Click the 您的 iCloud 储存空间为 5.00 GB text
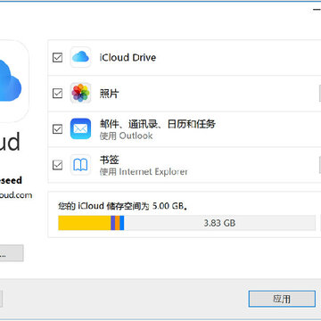This screenshot has width=321, height=321. coord(123,206)
